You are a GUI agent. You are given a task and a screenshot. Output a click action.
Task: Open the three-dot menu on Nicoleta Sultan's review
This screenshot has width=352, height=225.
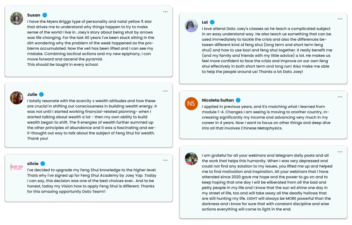coord(340,97)
